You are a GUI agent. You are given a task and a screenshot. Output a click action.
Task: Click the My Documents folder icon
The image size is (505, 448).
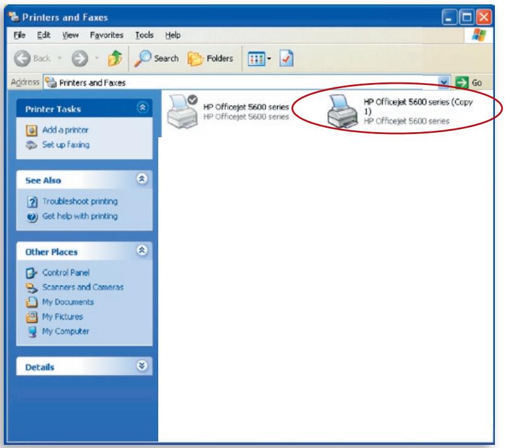tap(32, 302)
